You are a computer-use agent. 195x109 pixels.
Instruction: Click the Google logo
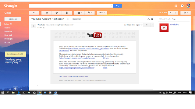pos(11,6)
